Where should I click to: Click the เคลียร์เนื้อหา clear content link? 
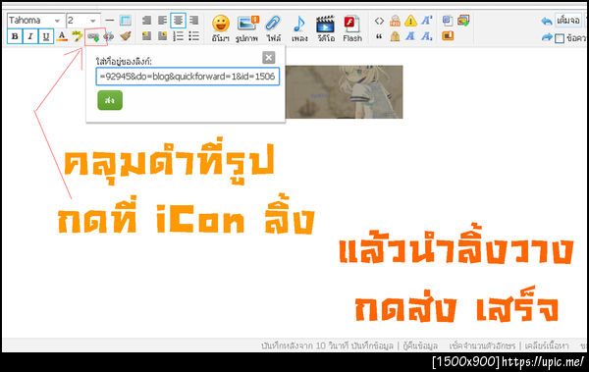pos(547,345)
